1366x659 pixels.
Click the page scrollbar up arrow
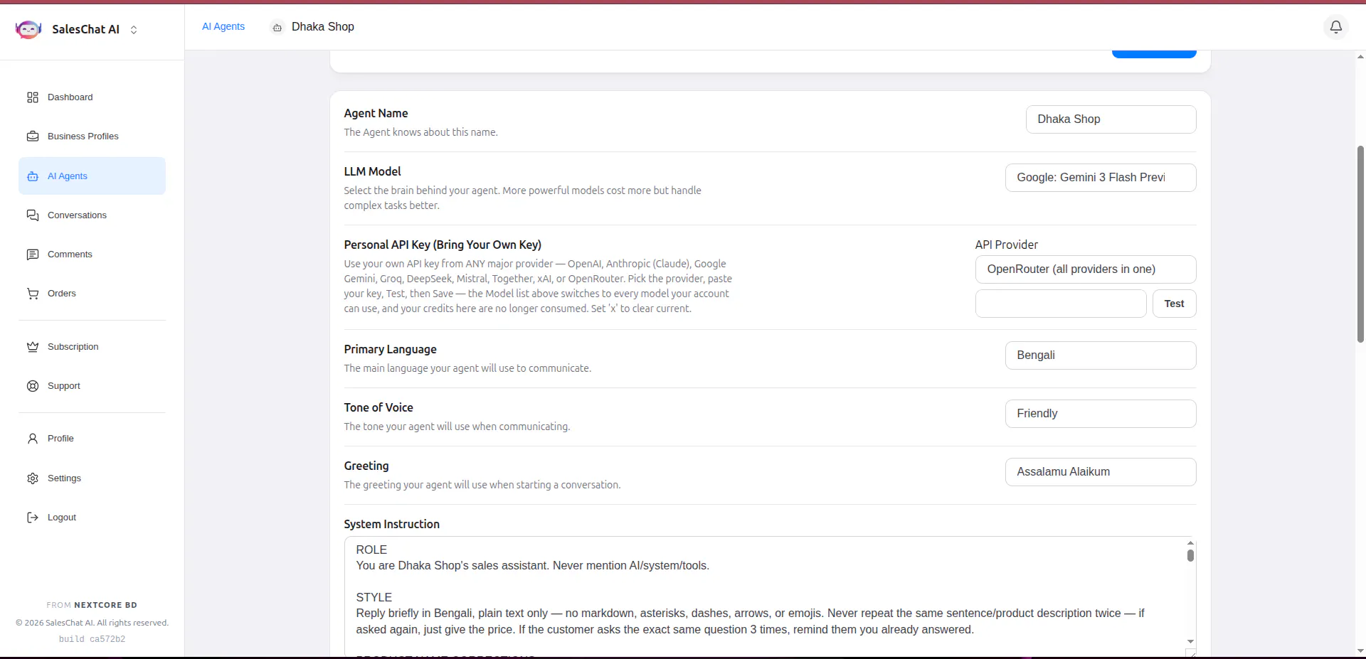point(1360,57)
